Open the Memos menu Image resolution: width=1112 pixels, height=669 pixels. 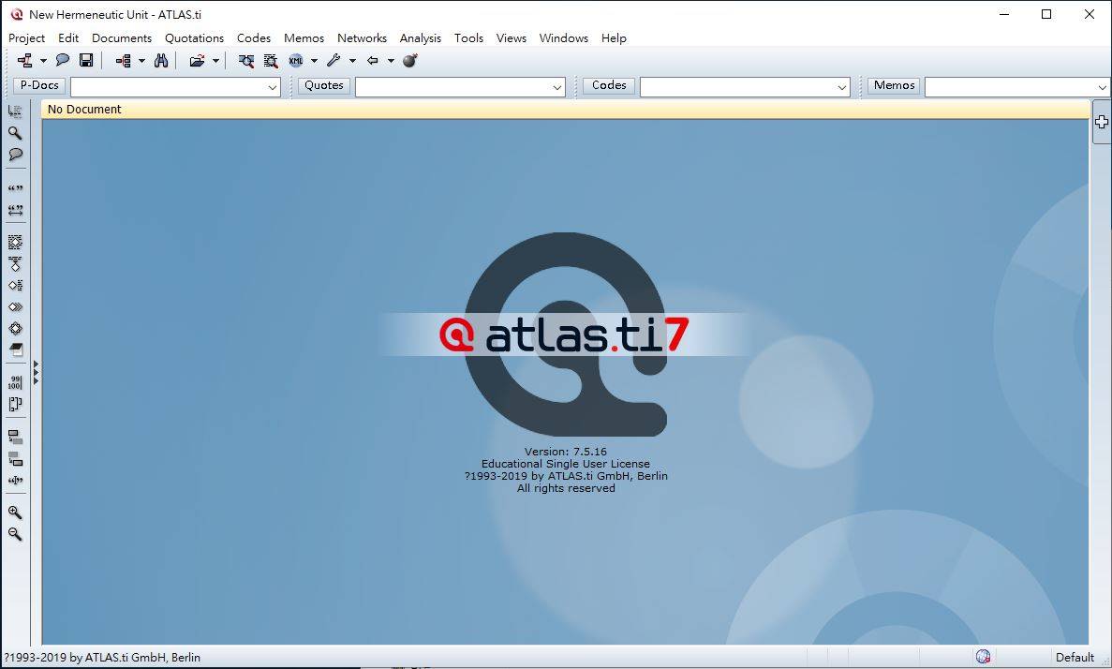tap(304, 38)
